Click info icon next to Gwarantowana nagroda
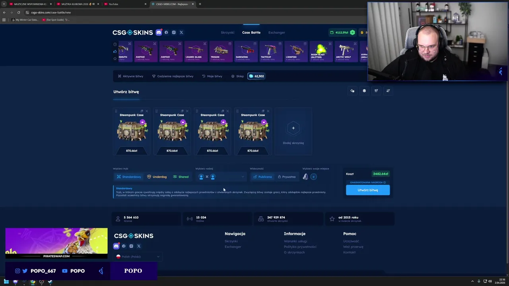Screen dimensions: 509x286 [x=385, y=183]
